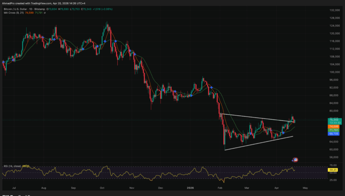Screen dimensions: 345x196
Task: Click the RSI (14, close) indicator label
Action: click(13, 166)
